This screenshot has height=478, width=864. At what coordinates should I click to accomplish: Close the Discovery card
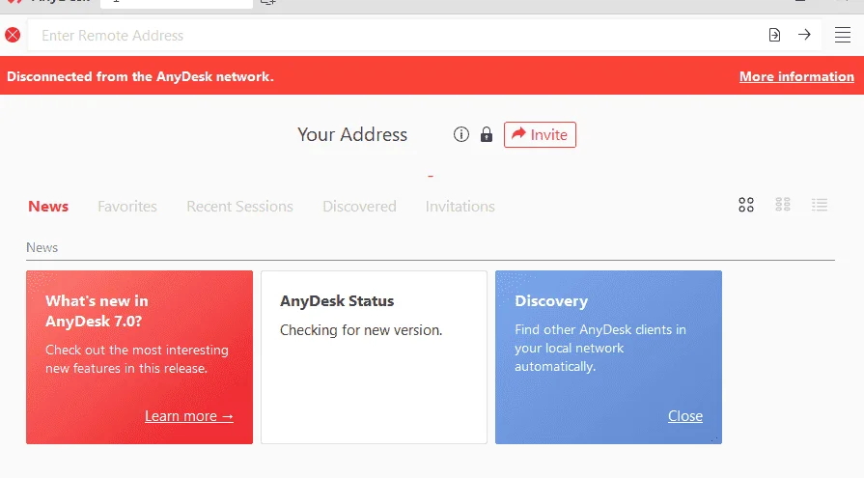[684, 416]
